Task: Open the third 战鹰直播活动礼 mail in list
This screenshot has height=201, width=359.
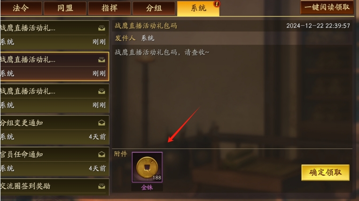Action: 55,98
